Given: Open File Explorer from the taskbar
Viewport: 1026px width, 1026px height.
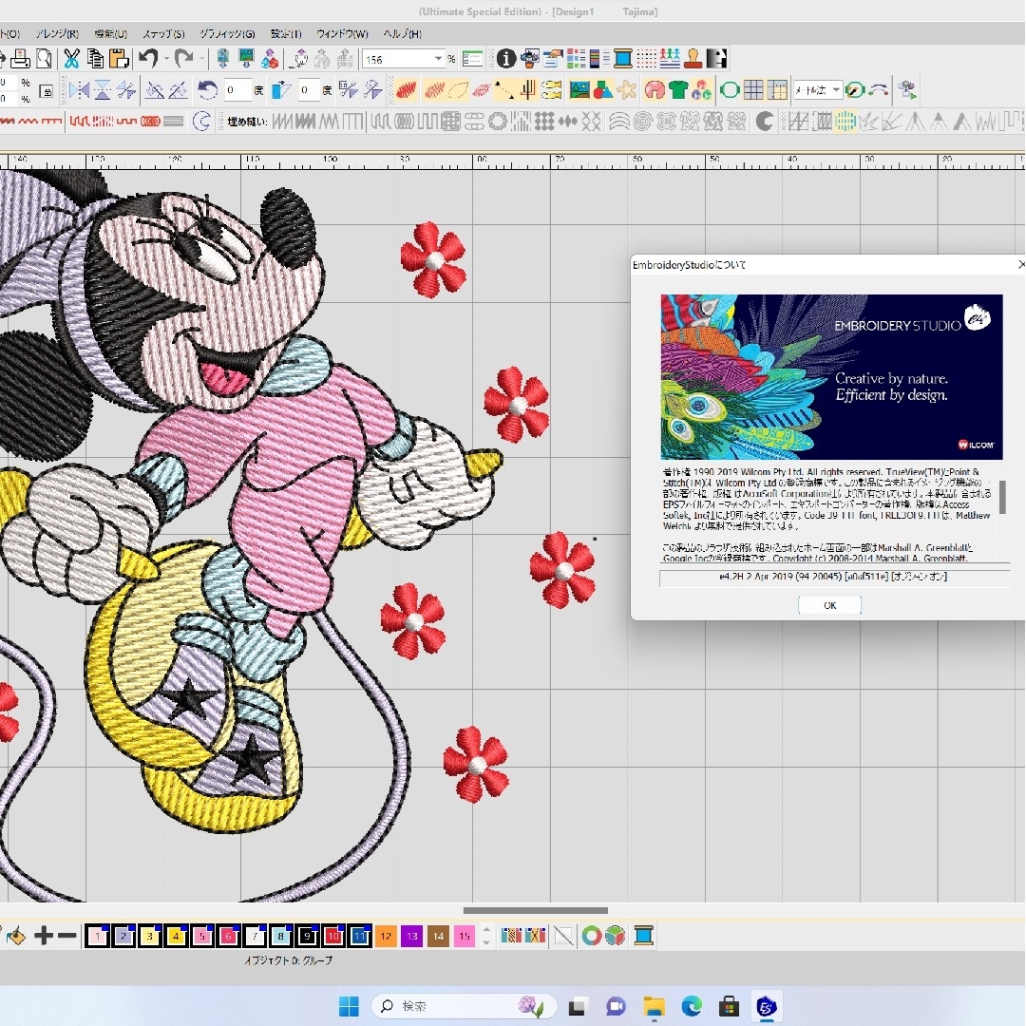Looking at the screenshot, I should (x=654, y=1006).
